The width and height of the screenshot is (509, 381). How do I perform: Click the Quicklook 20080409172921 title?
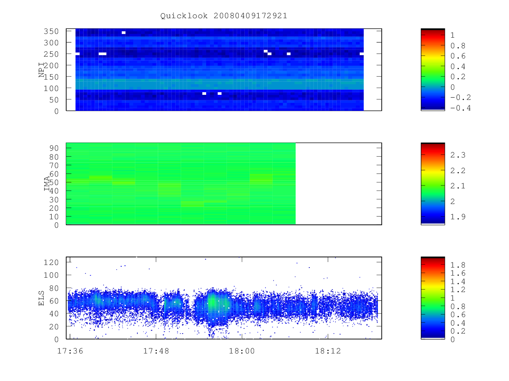tap(224, 16)
